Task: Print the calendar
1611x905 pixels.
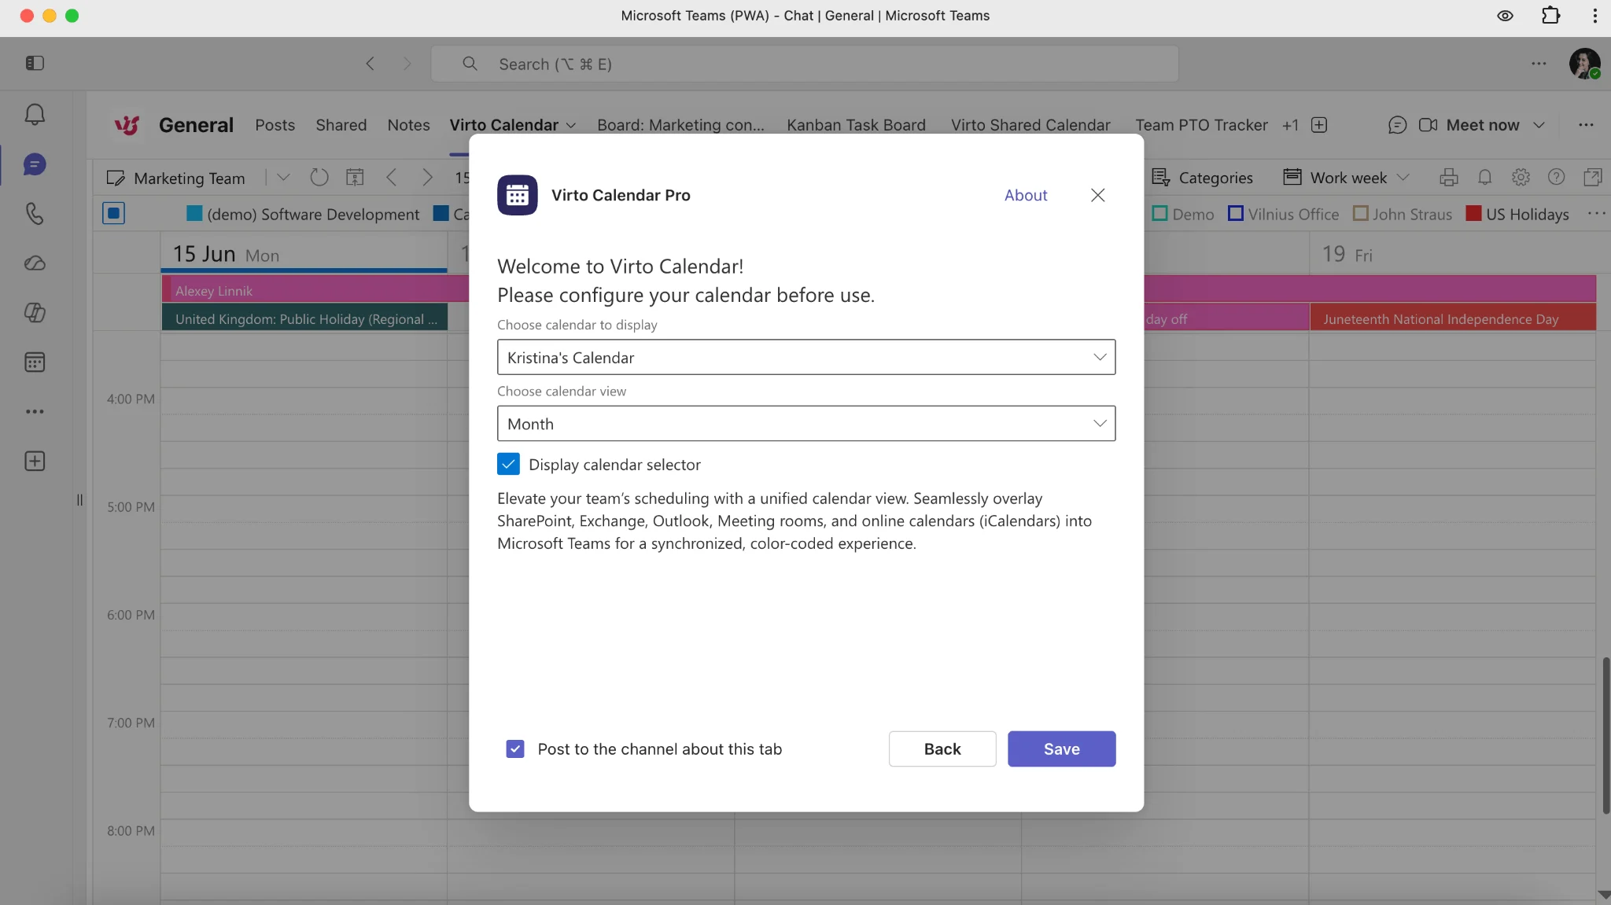Action: (x=1449, y=178)
